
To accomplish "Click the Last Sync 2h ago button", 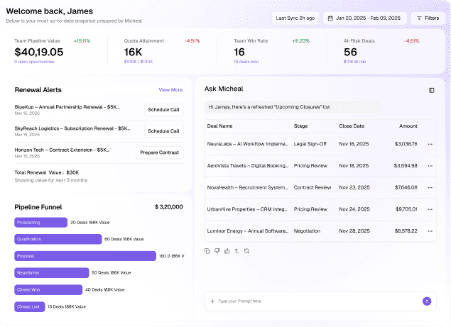I will click(295, 18).
